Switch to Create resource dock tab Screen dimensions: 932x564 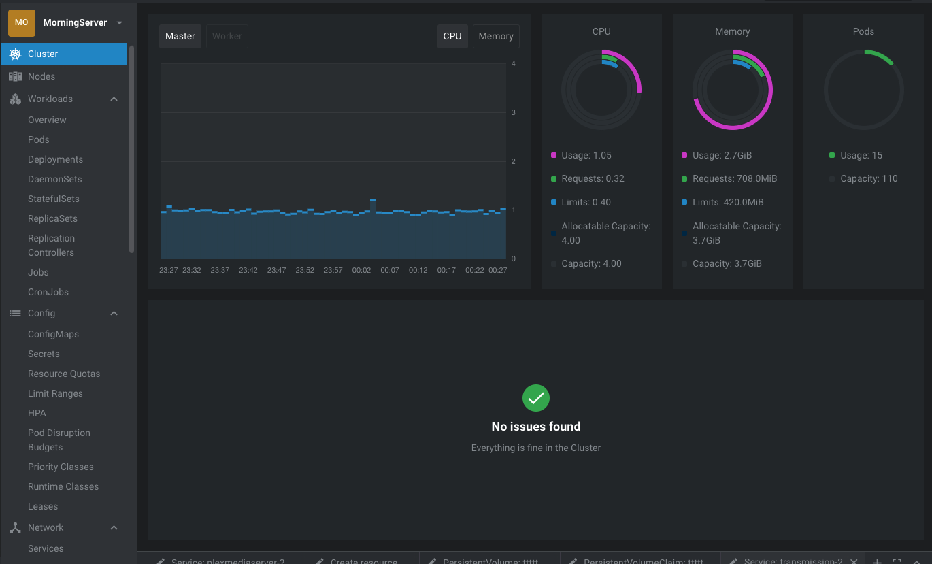point(363,559)
